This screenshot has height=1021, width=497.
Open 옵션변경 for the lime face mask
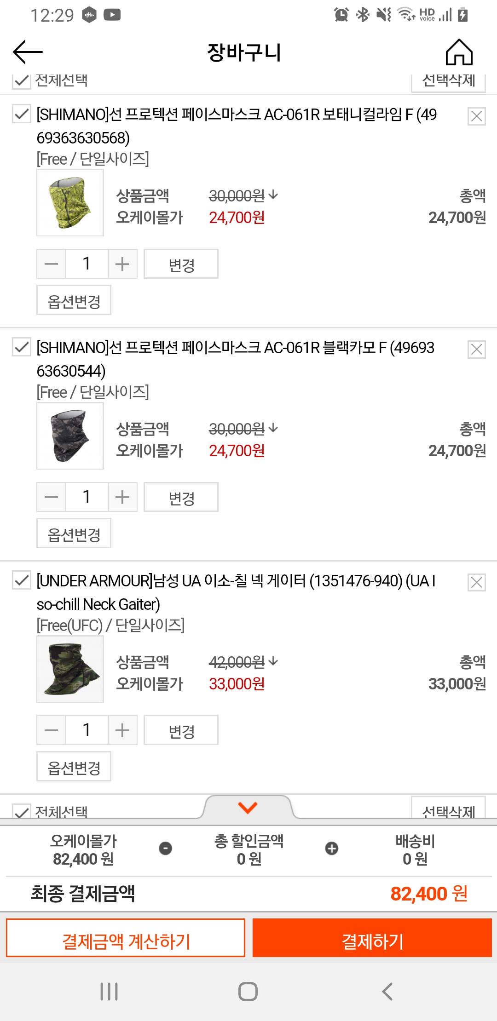point(74,300)
